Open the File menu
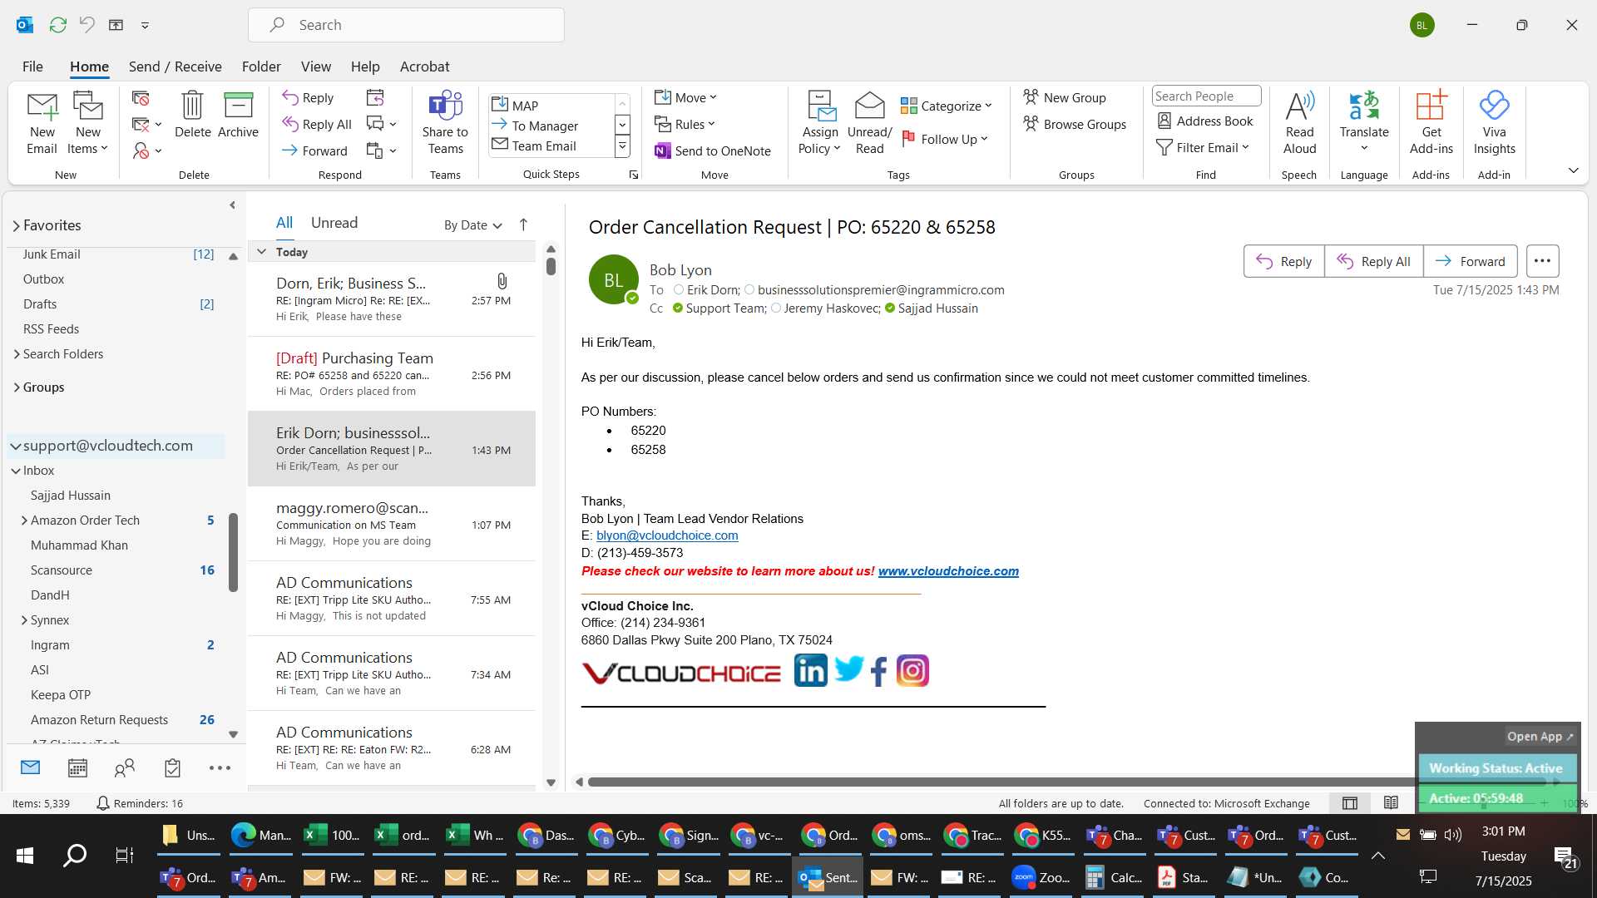 pyautogui.click(x=32, y=67)
